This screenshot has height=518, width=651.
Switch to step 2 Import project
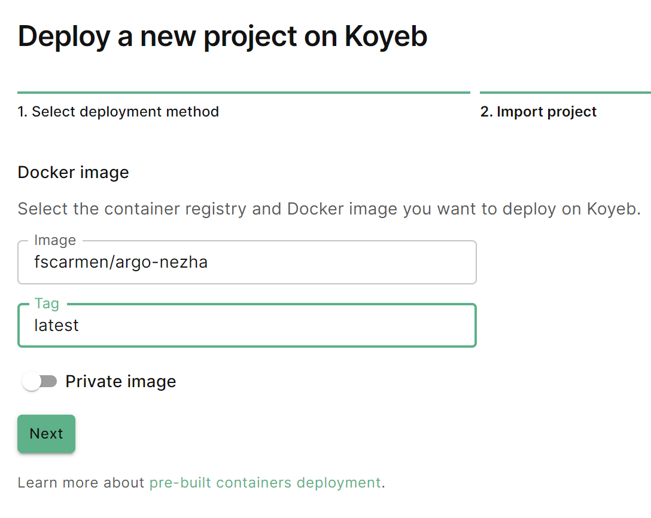[x=538, y=112]
